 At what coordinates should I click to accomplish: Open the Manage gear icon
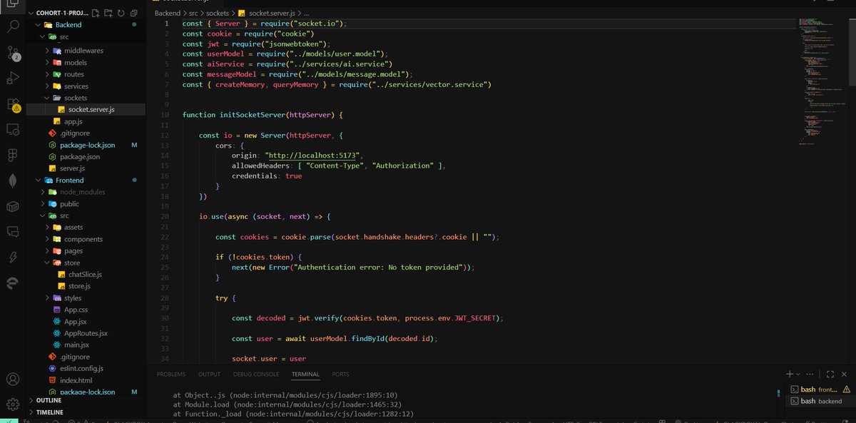coord(13,404)
